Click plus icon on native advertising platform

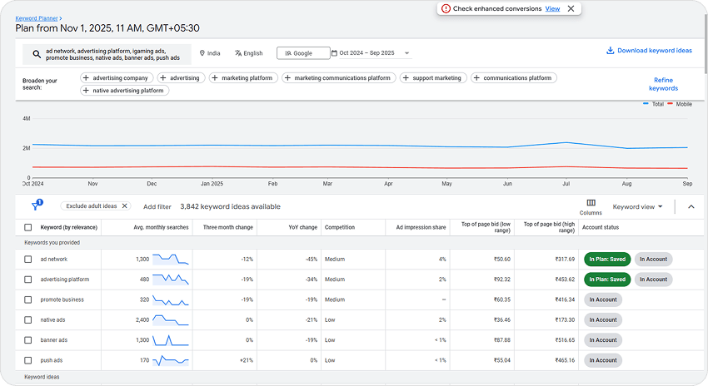pos(86,91)
